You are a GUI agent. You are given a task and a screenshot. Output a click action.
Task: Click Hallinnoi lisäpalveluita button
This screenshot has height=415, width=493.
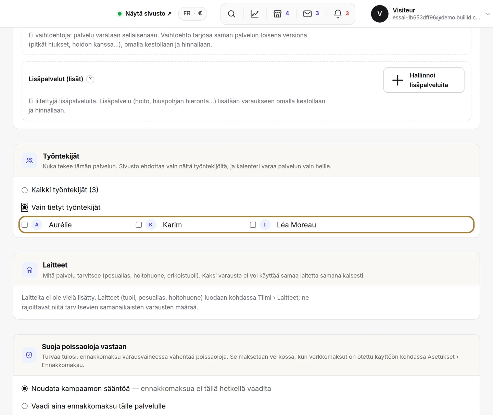(x=424, y=80)
